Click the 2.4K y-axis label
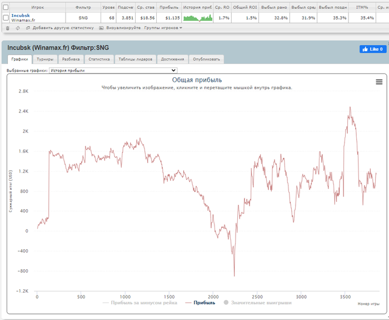This screenshot has width=389, height=320. [x=23, y=111]
